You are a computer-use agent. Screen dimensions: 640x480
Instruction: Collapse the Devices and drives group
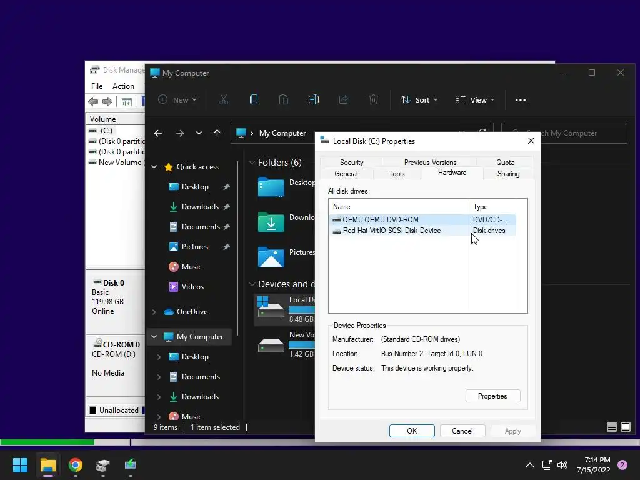pos(252,284)
